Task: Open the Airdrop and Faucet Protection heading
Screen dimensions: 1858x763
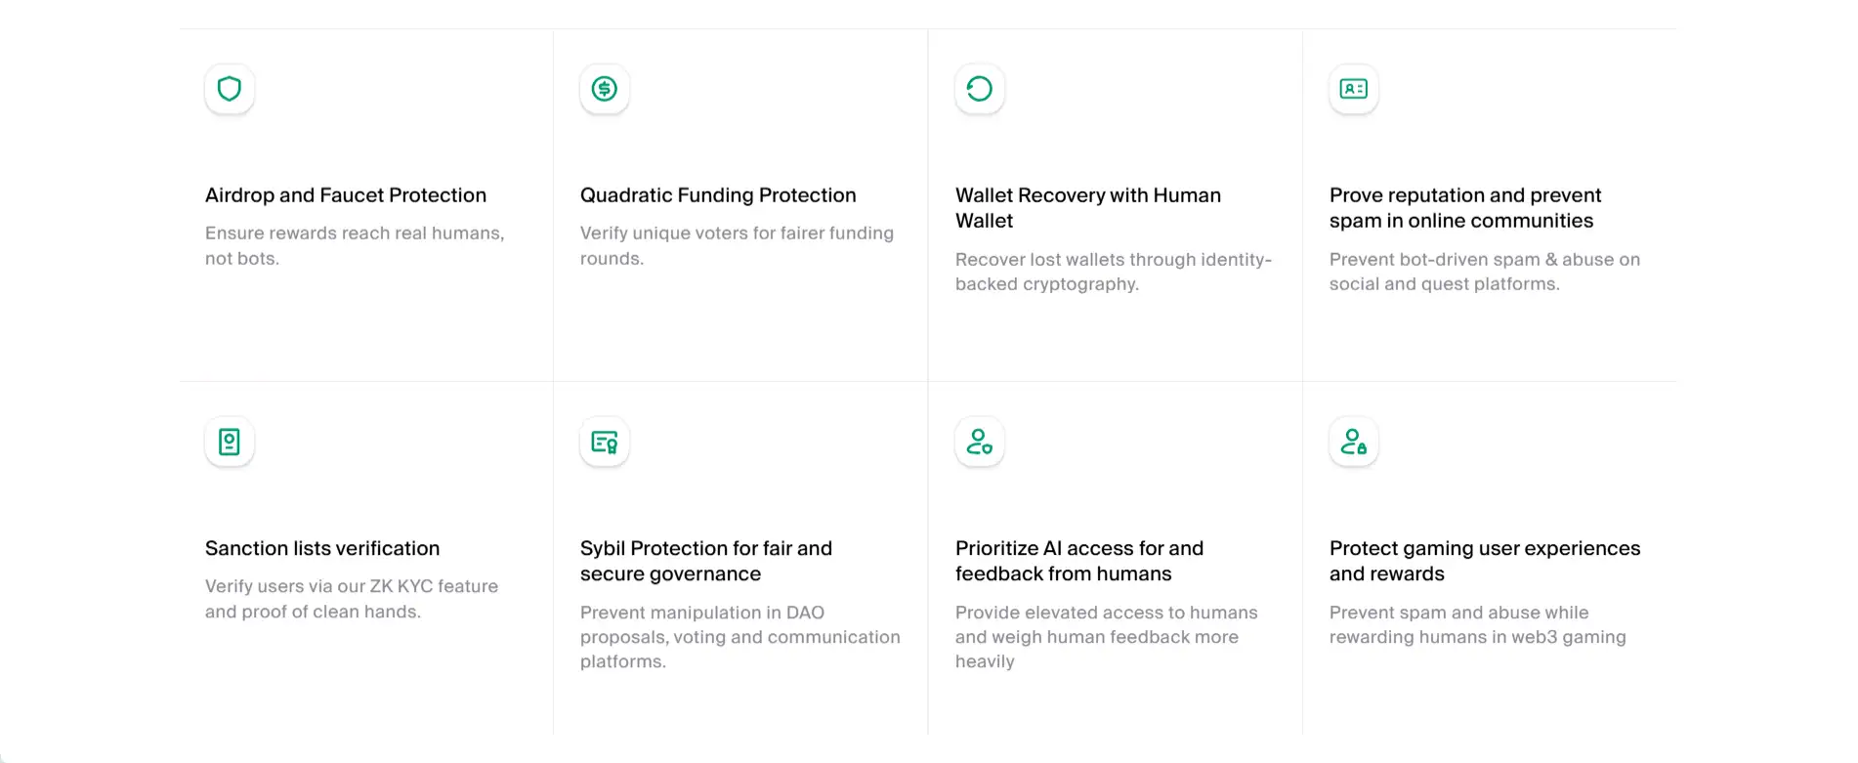Action: coord(346,195)
